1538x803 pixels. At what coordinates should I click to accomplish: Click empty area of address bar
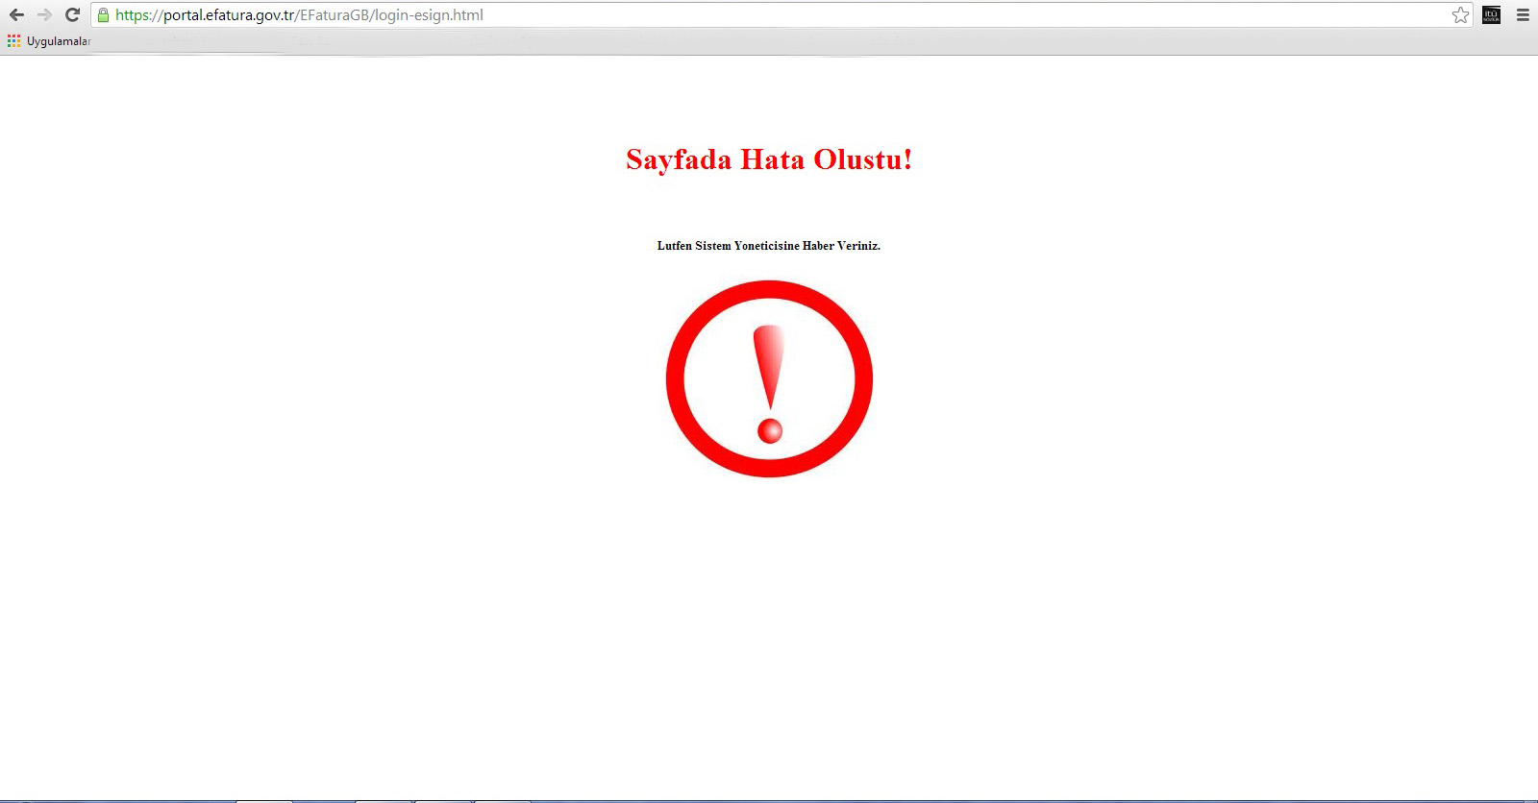point(961,15)
